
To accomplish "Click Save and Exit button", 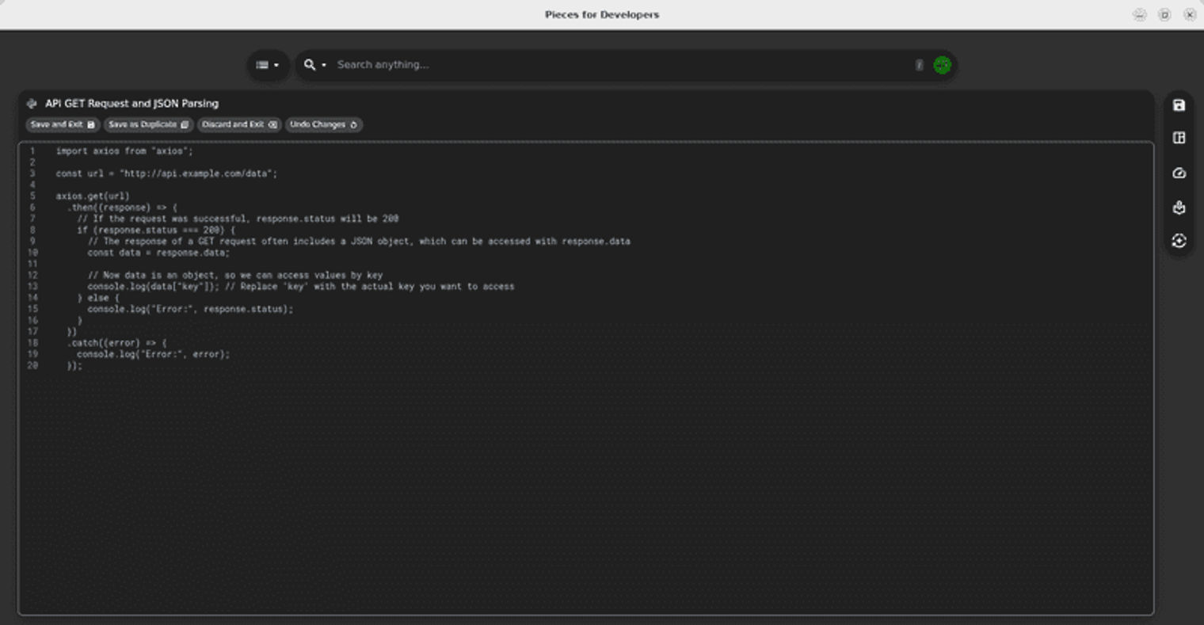I will (x=63, y=124).
